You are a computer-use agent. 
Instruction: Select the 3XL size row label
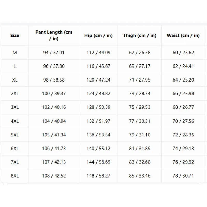15,107
